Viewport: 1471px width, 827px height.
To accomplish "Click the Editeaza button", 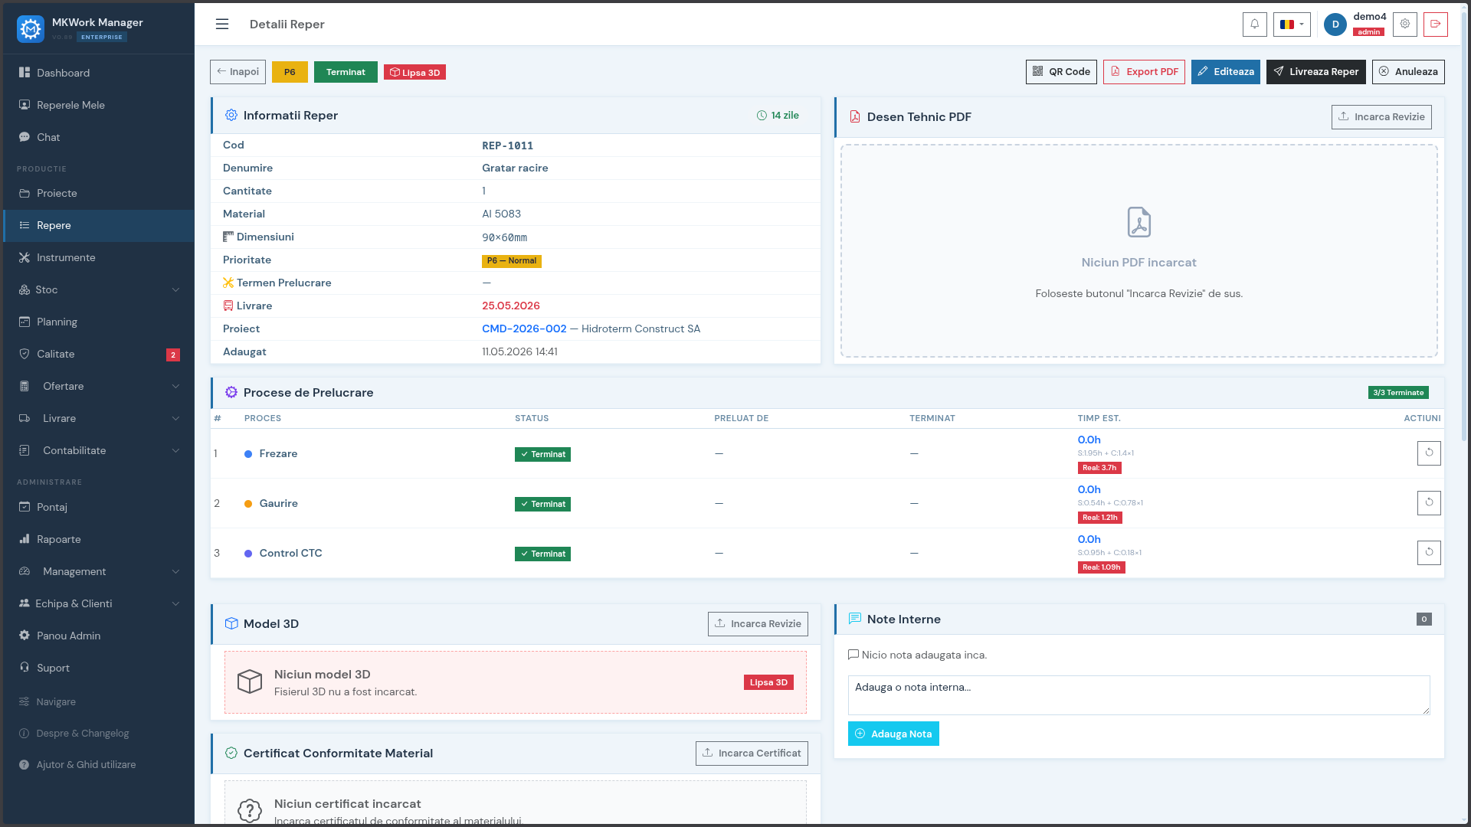I will (x=1225, y=72).
